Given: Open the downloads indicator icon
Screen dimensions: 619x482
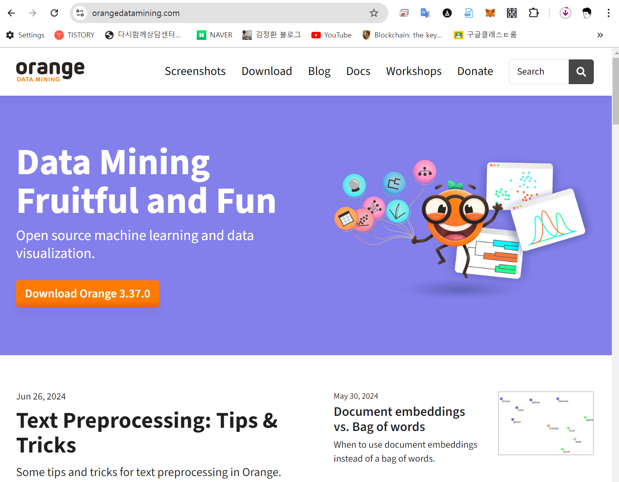Looking at the screenshot, I should (566, 13).
